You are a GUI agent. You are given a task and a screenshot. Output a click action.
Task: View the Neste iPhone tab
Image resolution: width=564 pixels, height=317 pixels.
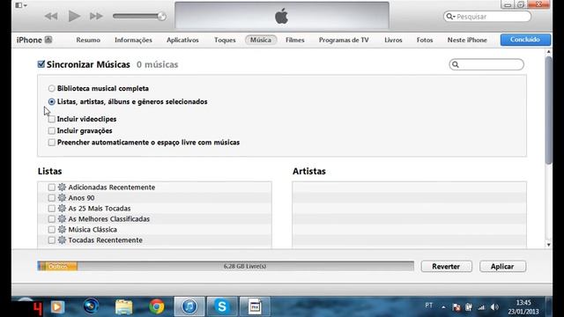tap(467, 40)
